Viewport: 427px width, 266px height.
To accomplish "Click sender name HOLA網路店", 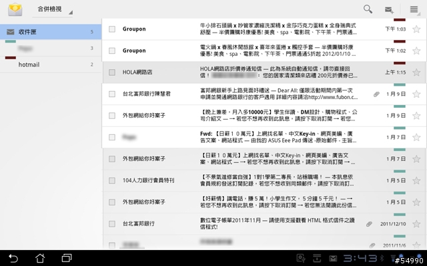I will (x=137, y=72).
